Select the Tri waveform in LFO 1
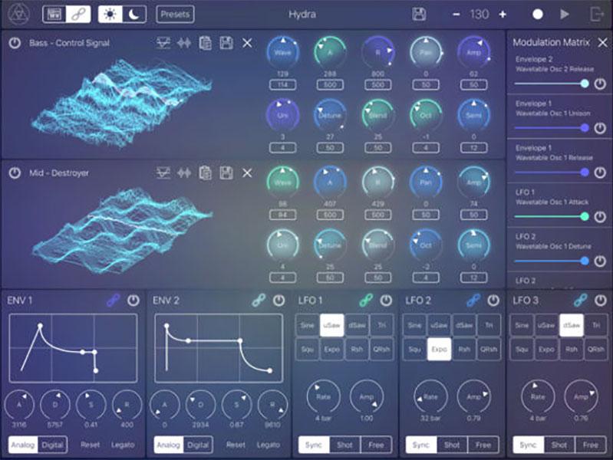This screenshot has width=613, height=460. [381, 326]
